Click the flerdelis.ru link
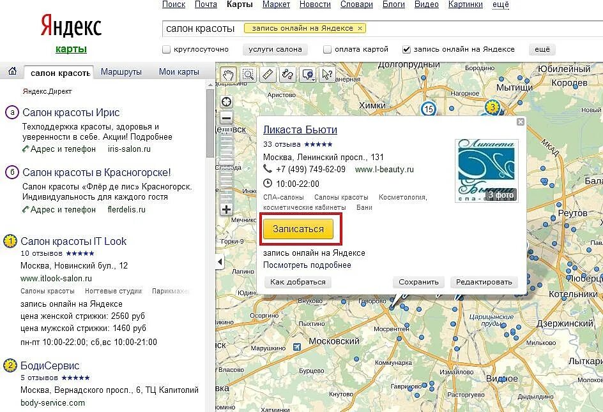The width and height of the screenshot is (603, 412). pos(126,210)
